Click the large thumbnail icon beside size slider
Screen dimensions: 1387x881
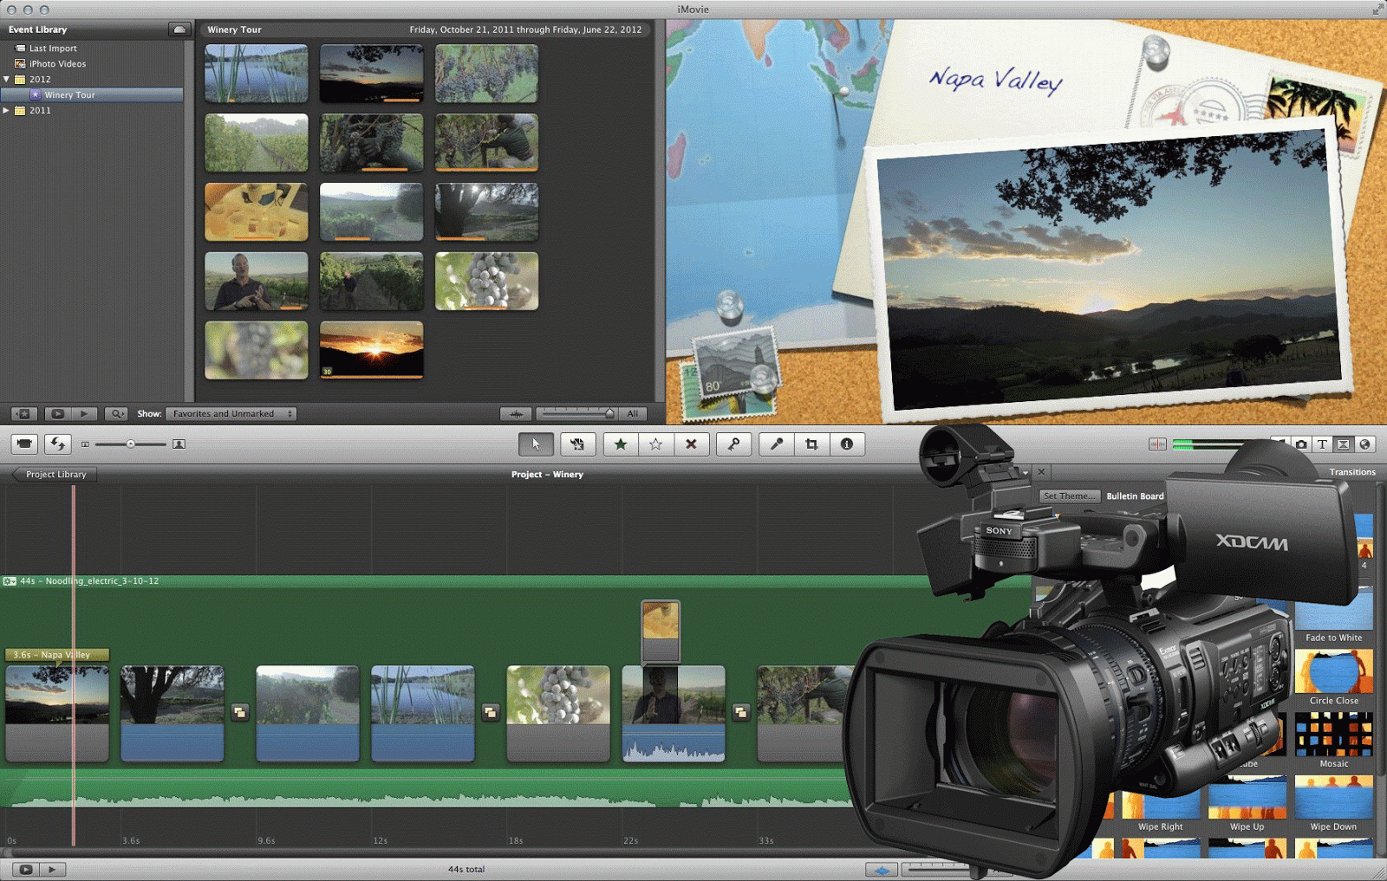179,444
